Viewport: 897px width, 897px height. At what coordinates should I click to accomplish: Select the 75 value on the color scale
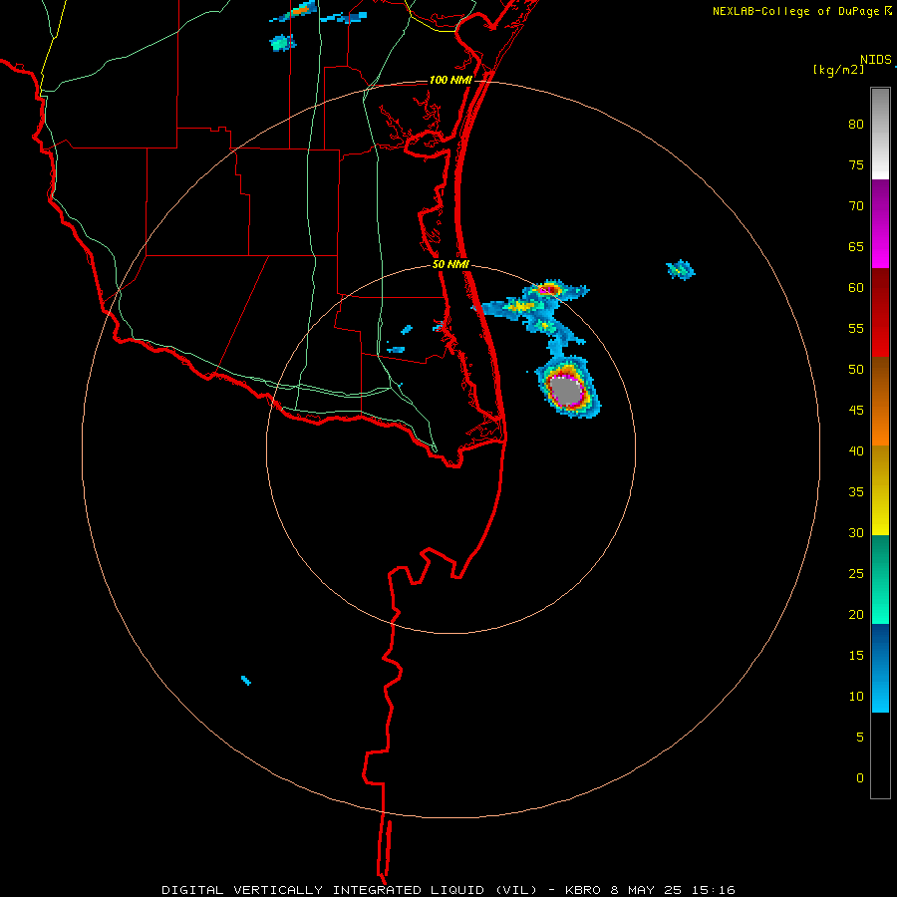[x=856, y=164]
